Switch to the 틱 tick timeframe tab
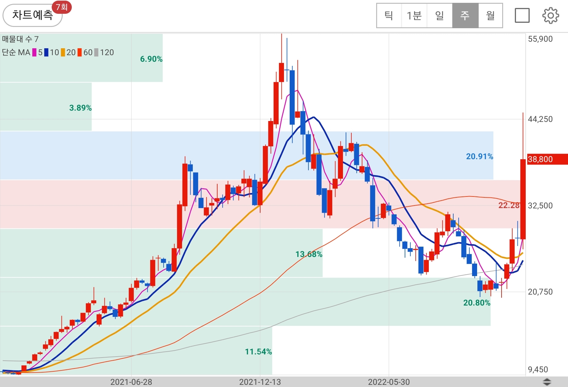This screenshot has height=387, width=568. pyautogui.click(x=389, y=15)
